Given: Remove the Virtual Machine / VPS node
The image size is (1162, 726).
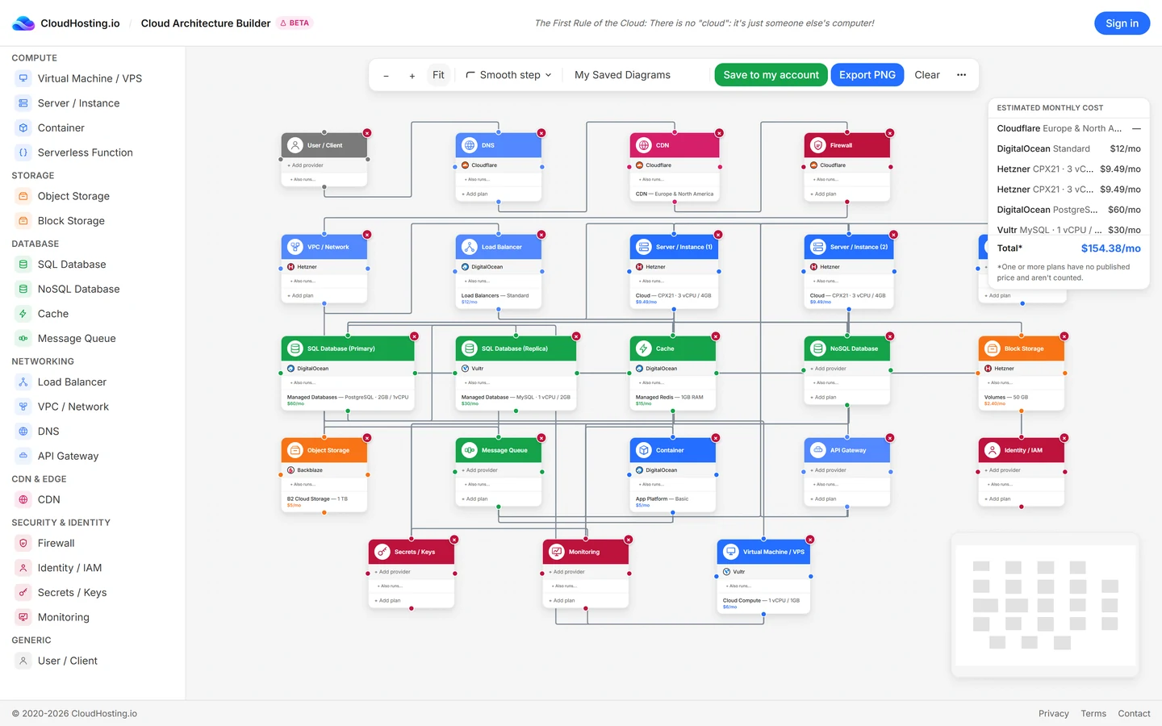Looking at the screenshot, I should [810, 540].
